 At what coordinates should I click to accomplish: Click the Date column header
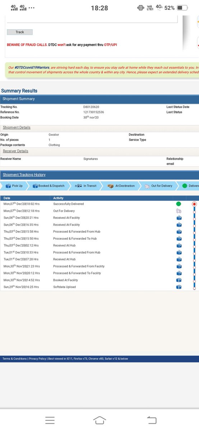(x=7, y=198)
